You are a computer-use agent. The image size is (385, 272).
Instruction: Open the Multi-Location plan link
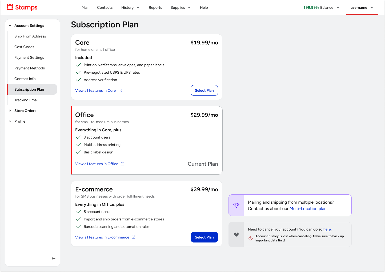click(308, 209)
